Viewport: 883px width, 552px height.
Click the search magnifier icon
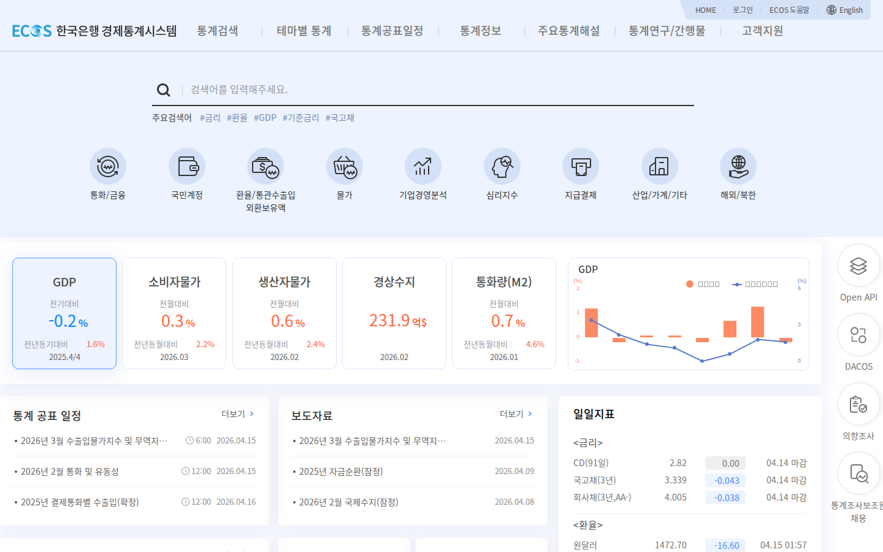[x=164, y=90]
